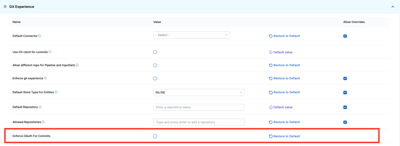
Task: Check the Use Git client for commits box
Action: click(155, 52)
